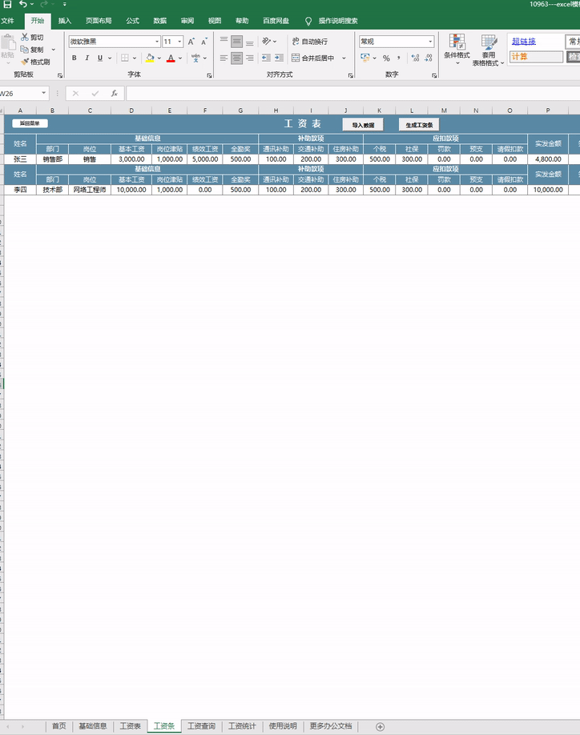580x735 pixels.
Task: Expand the number format dropdown (常规)
Action: 430,42
